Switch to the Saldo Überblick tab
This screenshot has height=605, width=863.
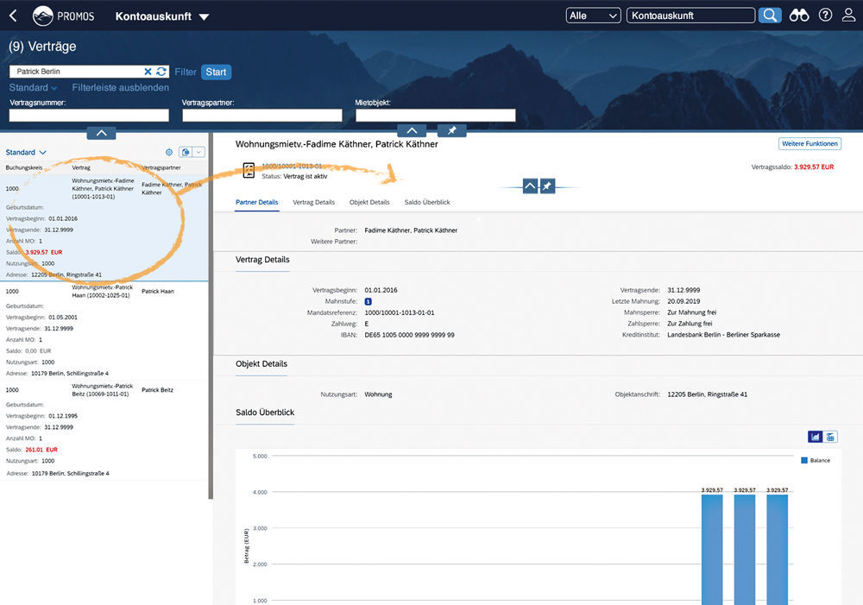pyautogui.click(x=426, y=202)
